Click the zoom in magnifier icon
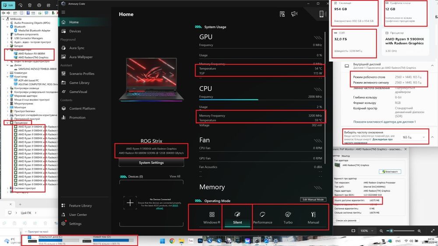 click(419, 231)
